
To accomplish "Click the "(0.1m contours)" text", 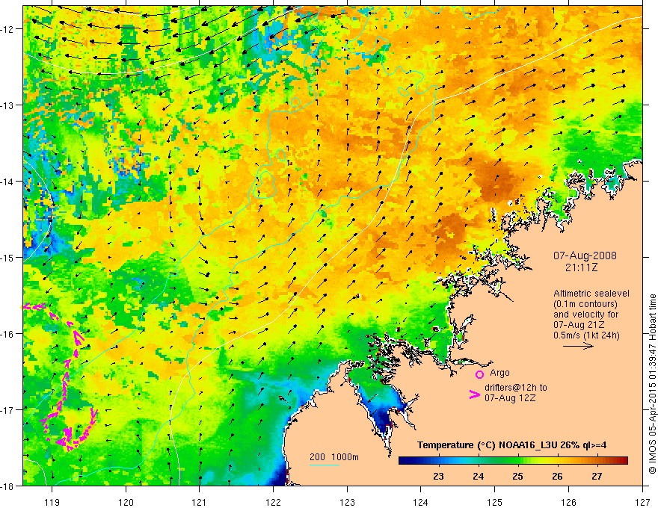I will 585,304.
